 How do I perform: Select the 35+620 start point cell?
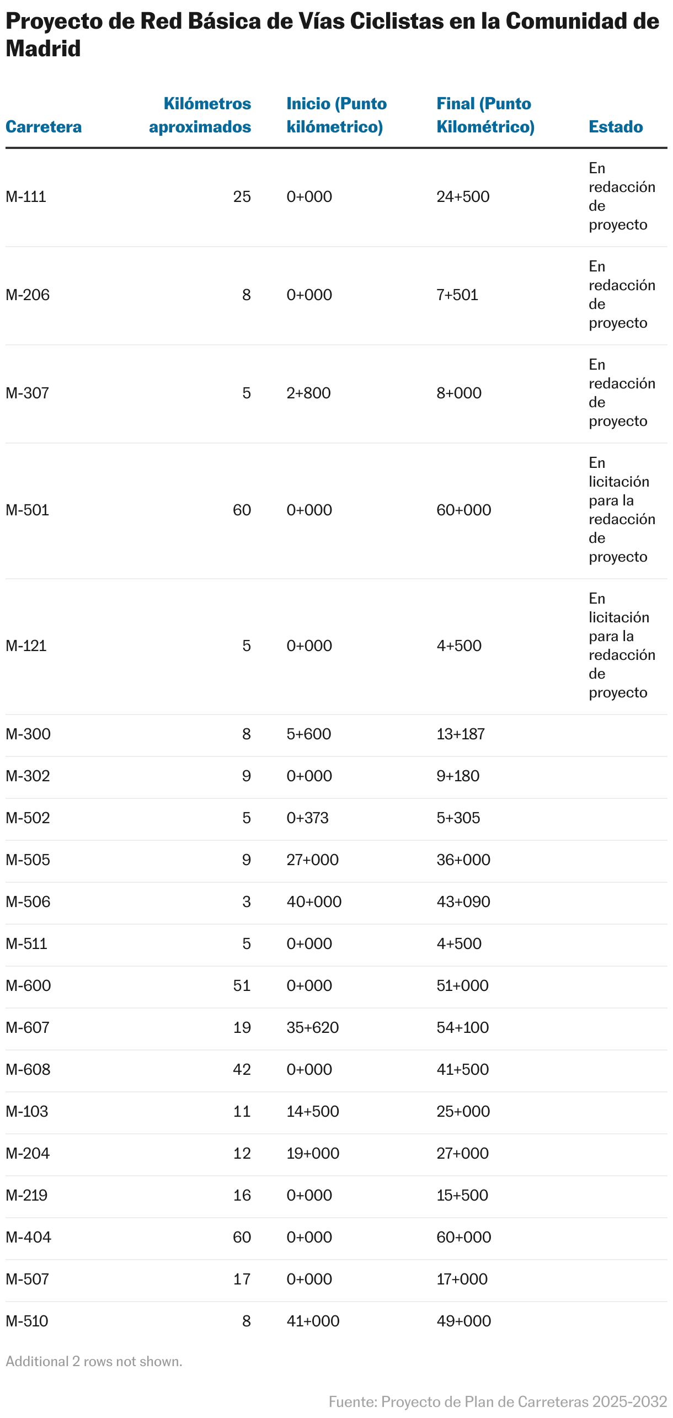coord(312,1028)
